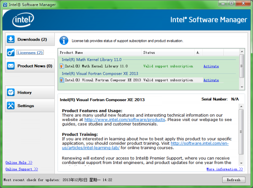
Task: Open the History tab
Action: point(30,92)
